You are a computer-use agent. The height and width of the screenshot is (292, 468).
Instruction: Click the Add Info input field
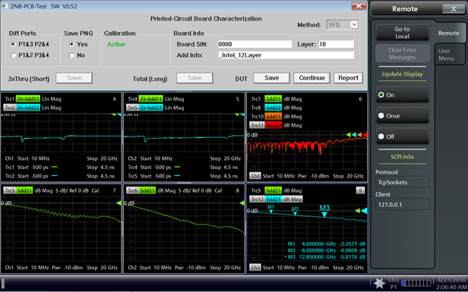coord(286,55)
